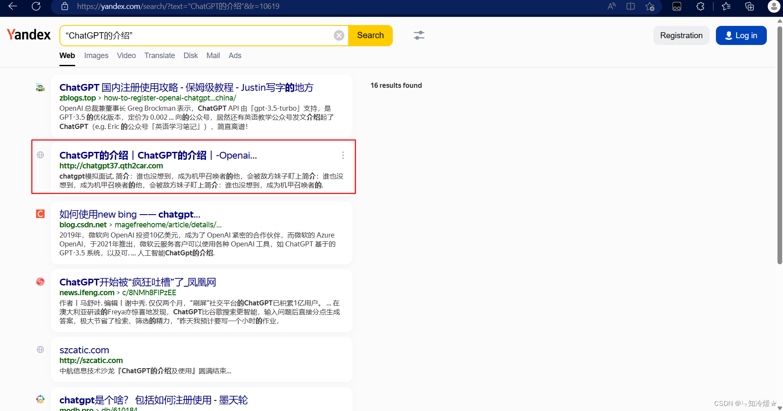Click the Registration button

681,36
